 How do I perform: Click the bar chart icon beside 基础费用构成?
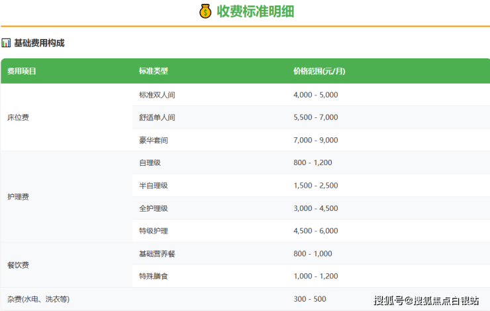point(6,43)
